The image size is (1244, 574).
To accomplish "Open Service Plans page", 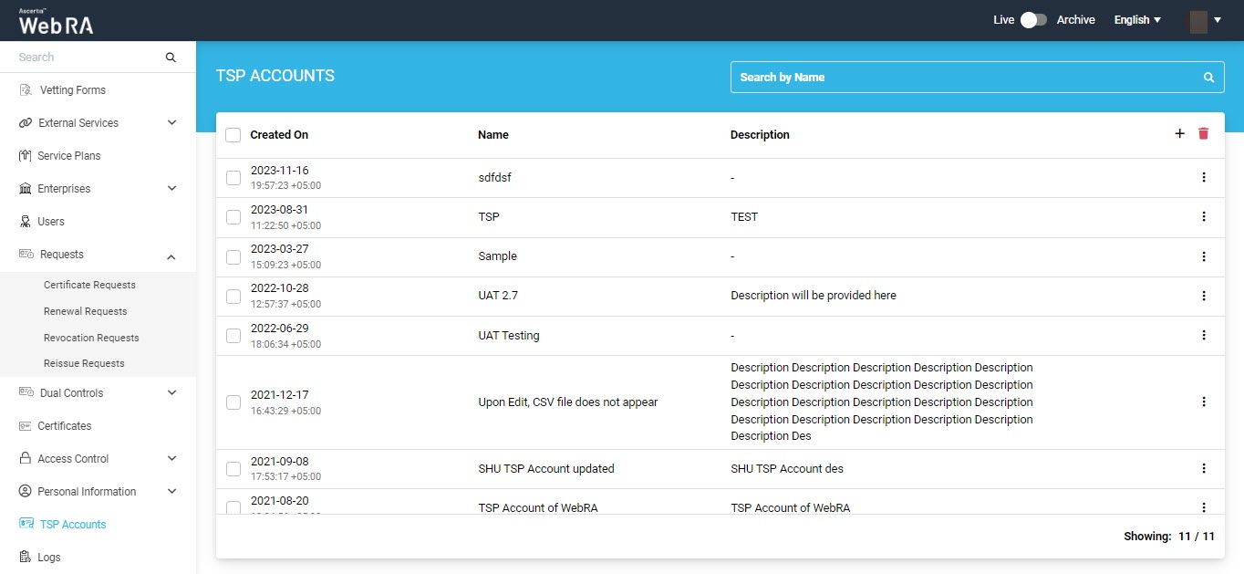I will 68,156.
